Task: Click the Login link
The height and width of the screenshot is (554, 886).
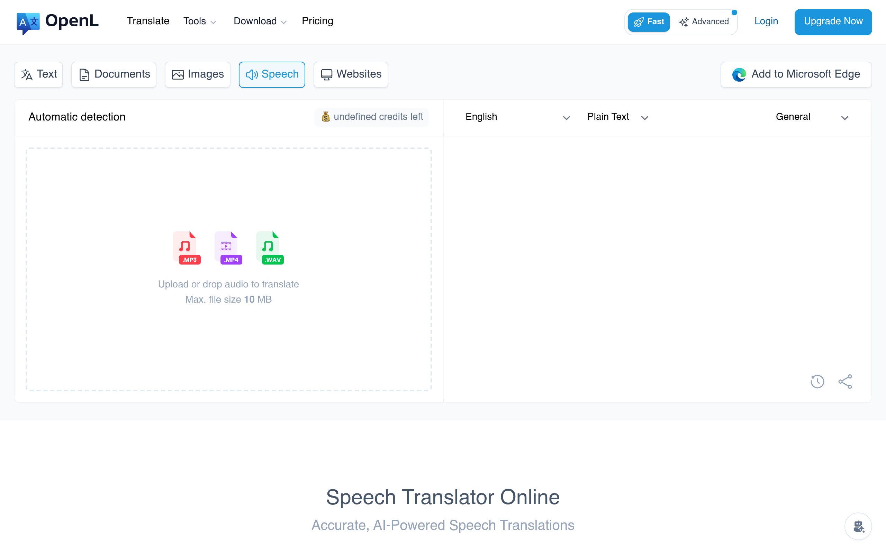Action: [766, 21]
